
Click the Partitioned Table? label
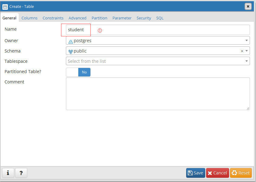[23, 72]
